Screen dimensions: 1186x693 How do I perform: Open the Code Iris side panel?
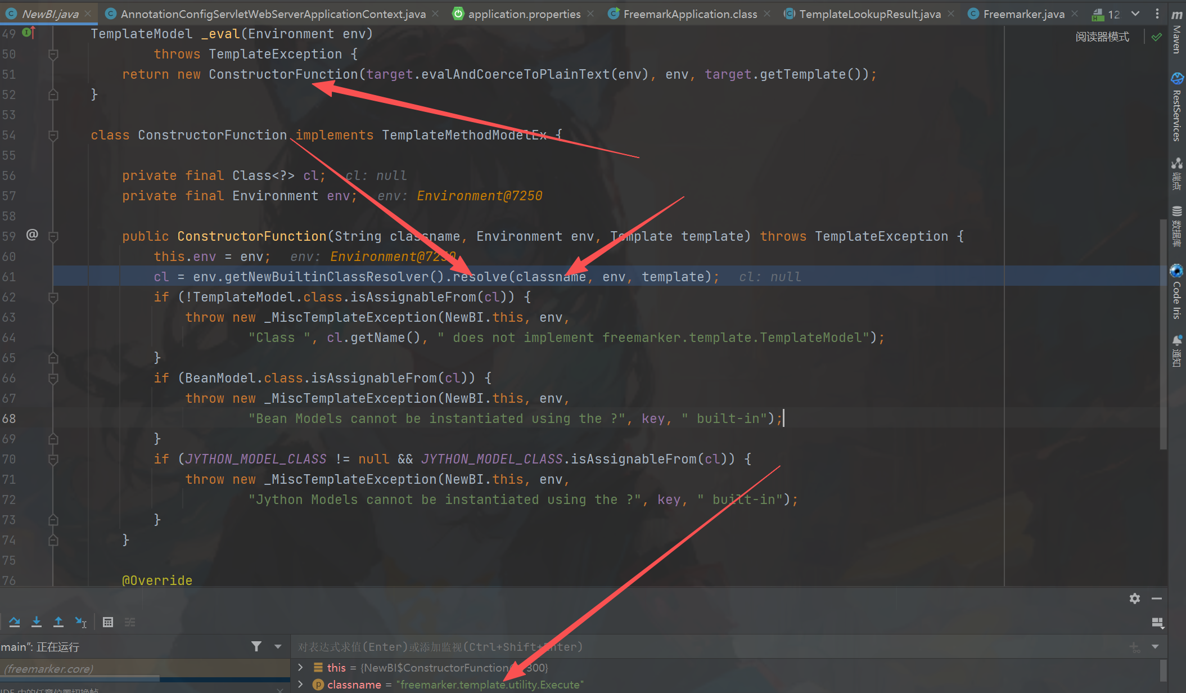pyautogui.click(x=1176, y=291)
